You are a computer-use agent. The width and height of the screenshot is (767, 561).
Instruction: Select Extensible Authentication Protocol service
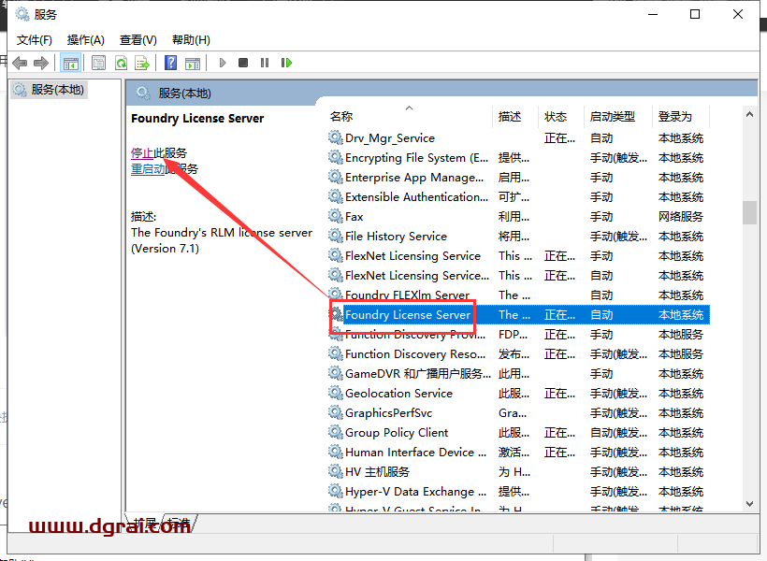(518, 196)
